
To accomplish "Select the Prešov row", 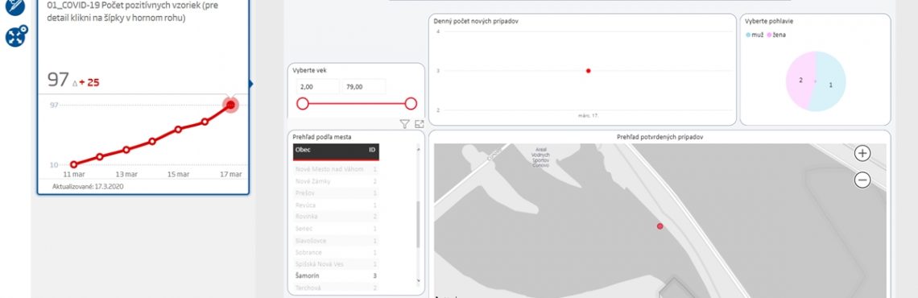I will (x=336, y=193).
